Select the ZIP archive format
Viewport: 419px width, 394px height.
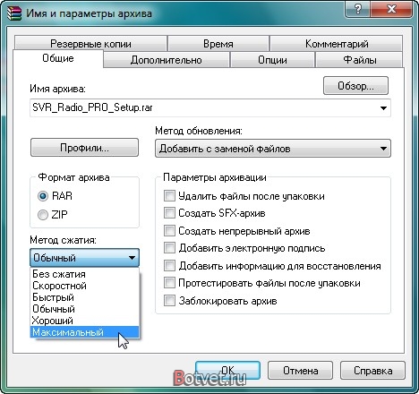coord(43,215)
